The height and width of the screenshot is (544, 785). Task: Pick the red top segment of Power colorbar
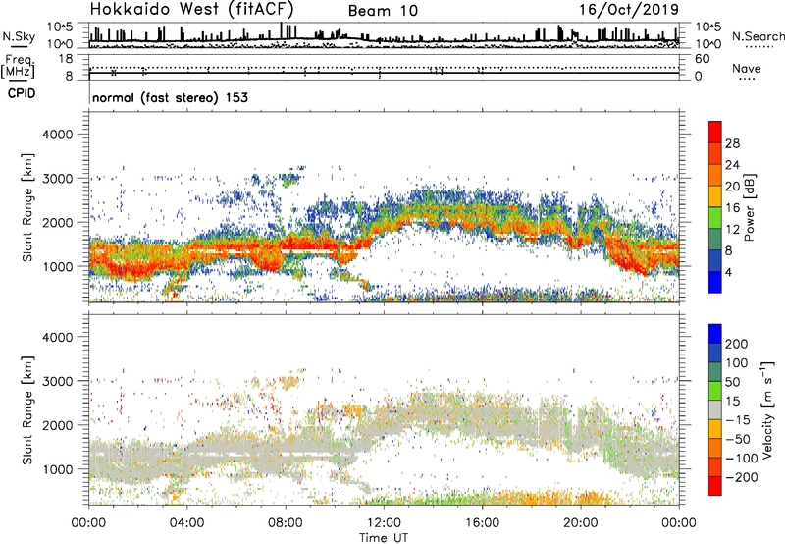(715, 132)
